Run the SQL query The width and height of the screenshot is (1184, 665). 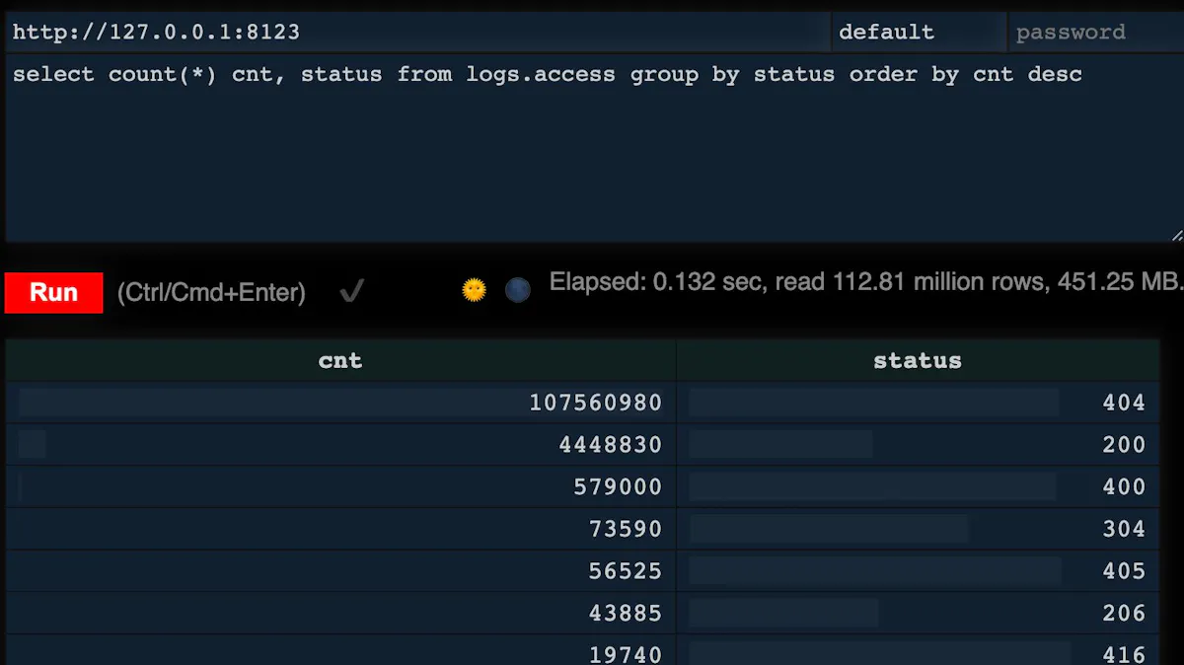[52, 292]
